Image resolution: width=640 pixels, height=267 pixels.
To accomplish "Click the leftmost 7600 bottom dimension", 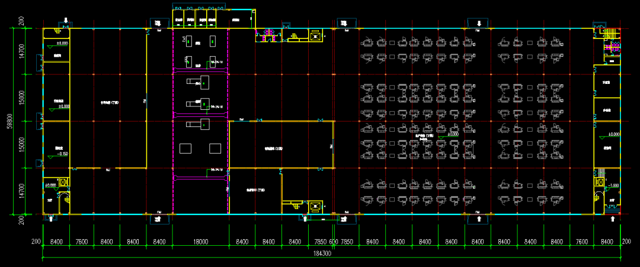I will click(x=81, y=242).
